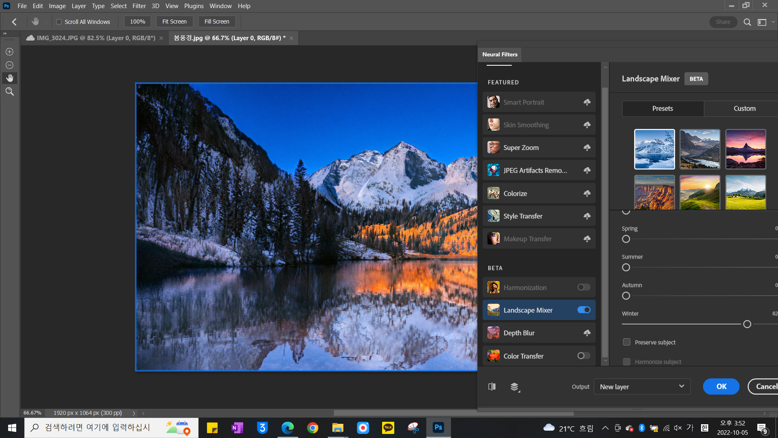Check the Preserve subject checkbox
Screen dimensions: 778x438
click(x=626, y=342)
